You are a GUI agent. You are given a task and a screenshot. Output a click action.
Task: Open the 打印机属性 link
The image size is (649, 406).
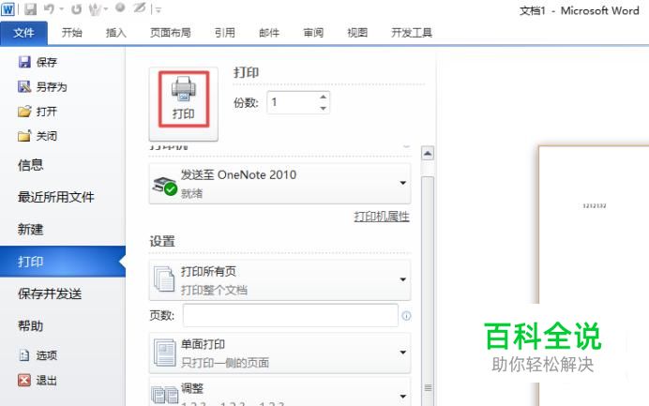(381, 217)
